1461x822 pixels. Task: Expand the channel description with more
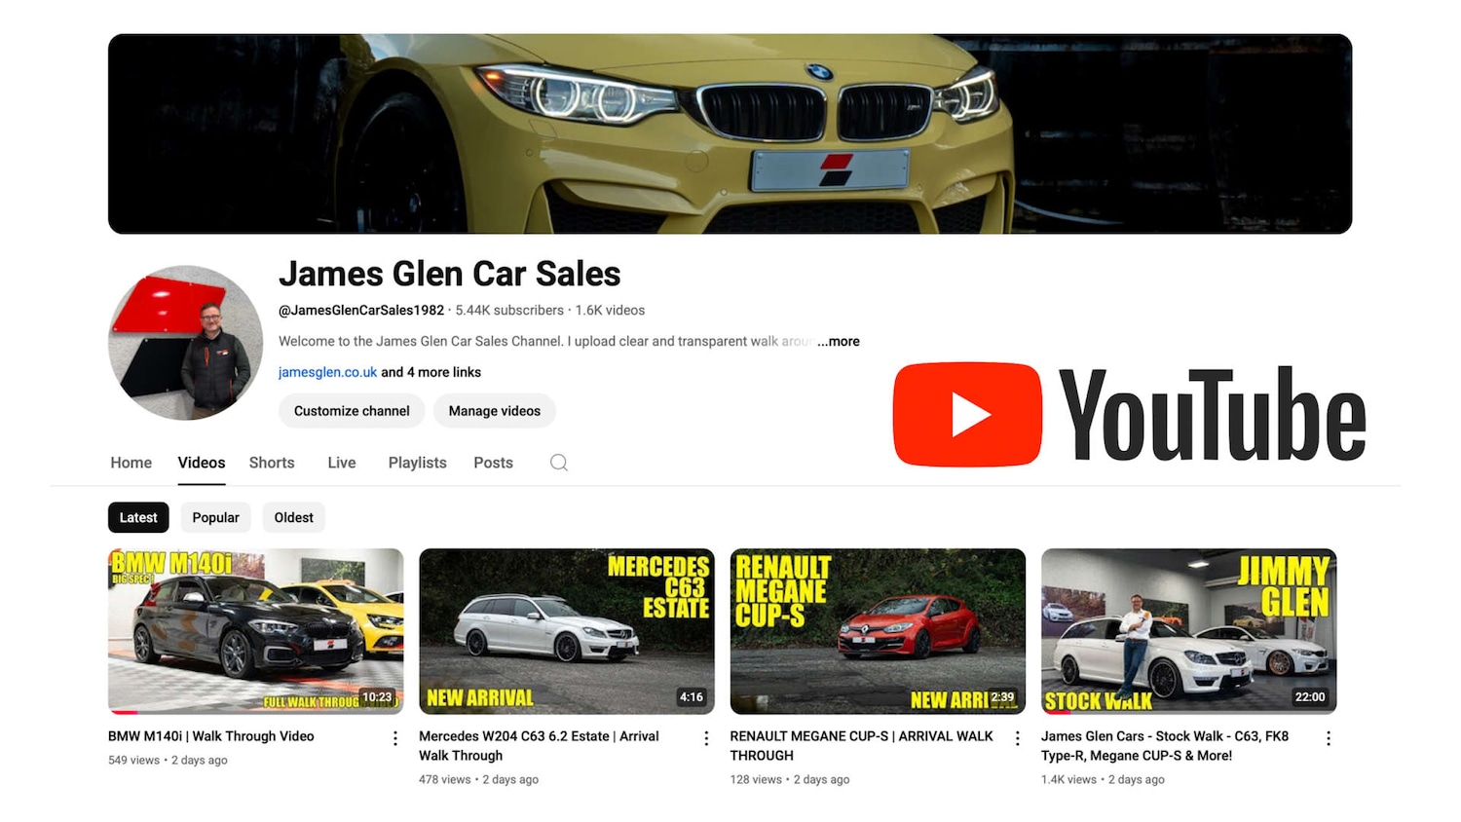(x=839, y=341)
